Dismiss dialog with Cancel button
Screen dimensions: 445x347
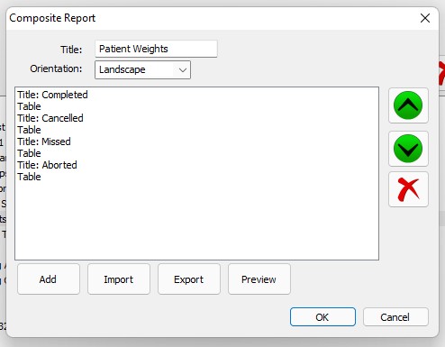395,316
